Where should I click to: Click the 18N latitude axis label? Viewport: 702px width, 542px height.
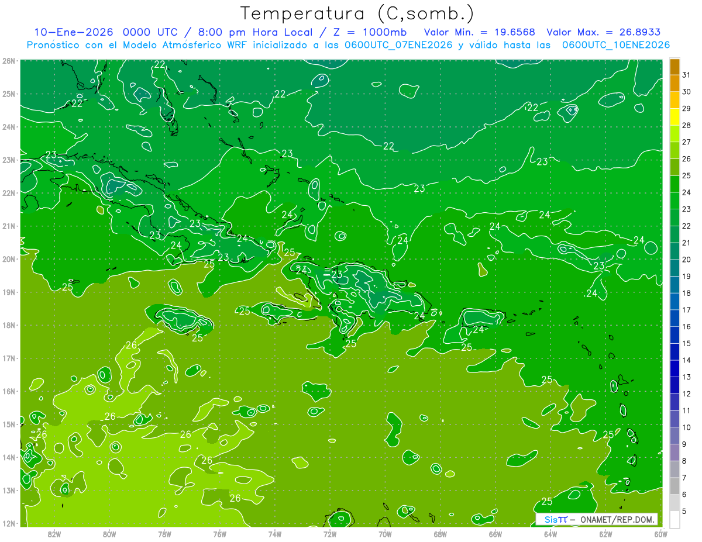(8, 325)
